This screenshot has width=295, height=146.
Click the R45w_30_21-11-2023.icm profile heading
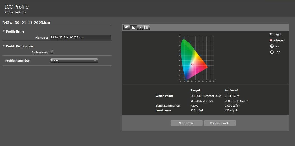click(26, 22)
